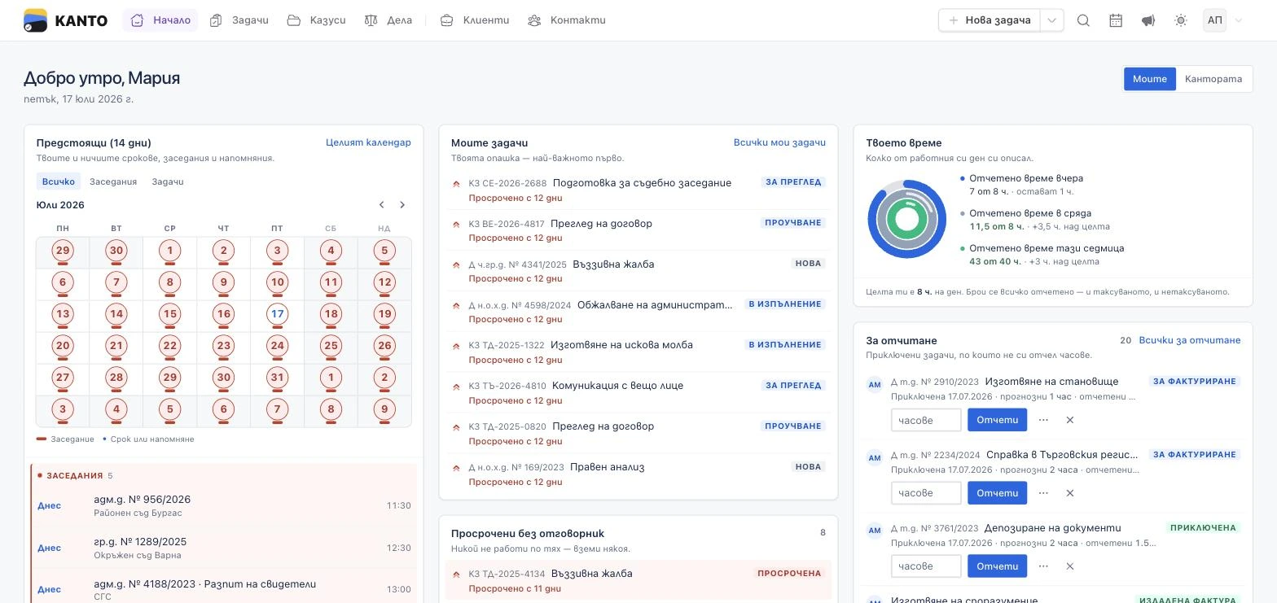Select the Всичко filter tab
Viewport: 1277px width, 603px height.
(59, 181)
